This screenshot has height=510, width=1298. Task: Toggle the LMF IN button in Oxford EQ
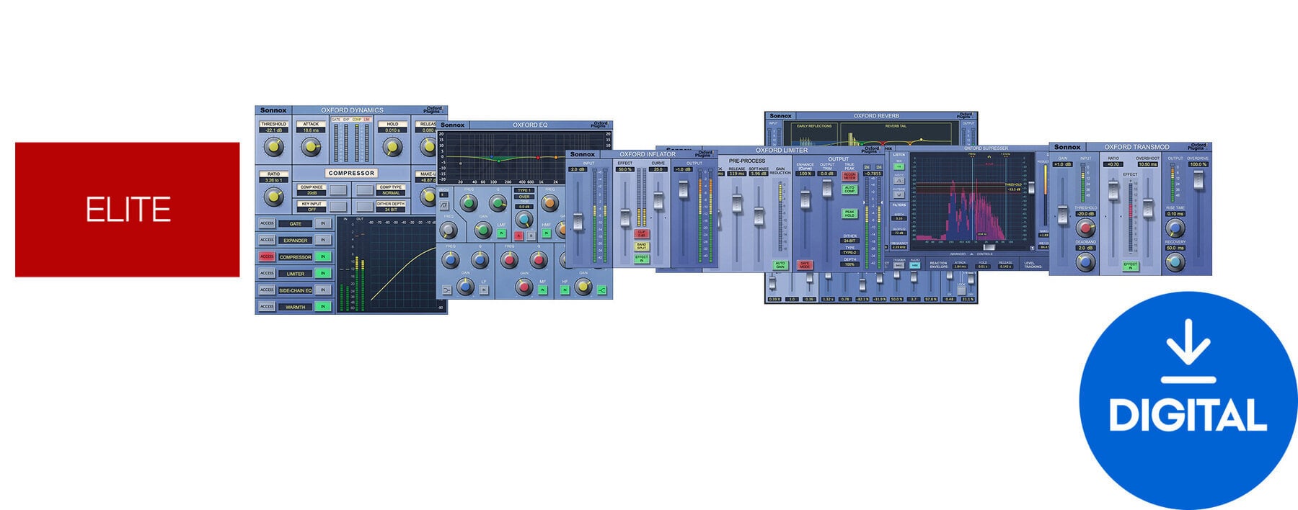(501, 233)
